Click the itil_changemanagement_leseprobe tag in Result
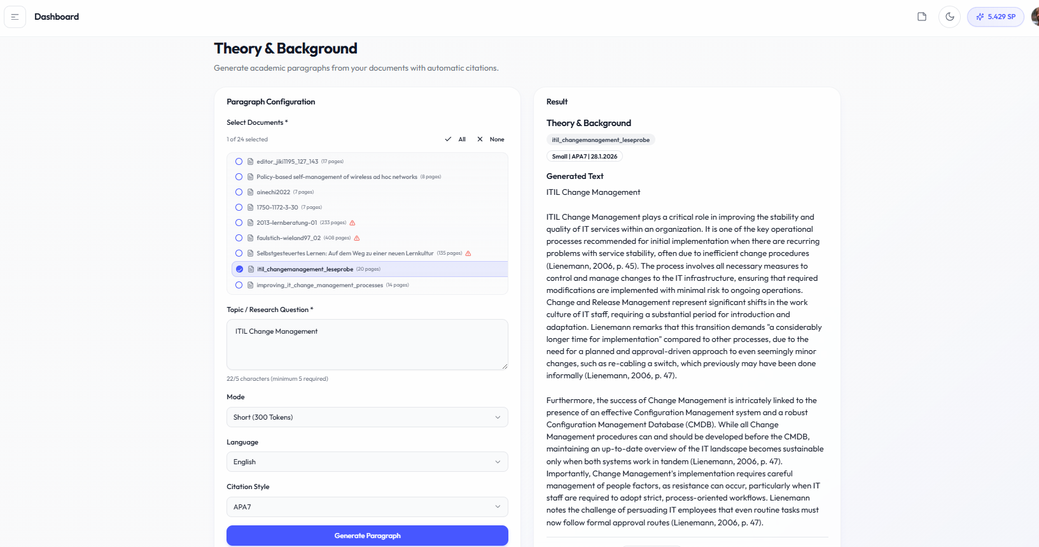The height and width of the screenshot is (547, 1039). [x=601, y=140]
